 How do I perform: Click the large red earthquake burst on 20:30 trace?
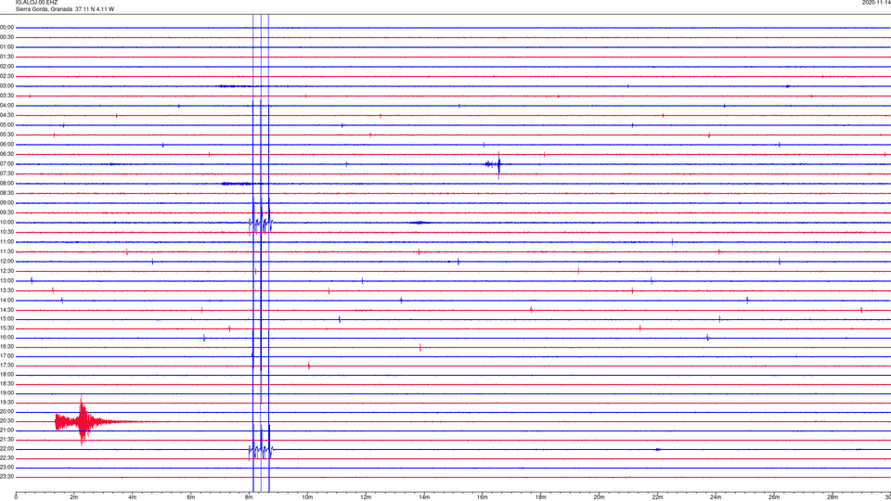pyautogui.click(x=83, y=421)
